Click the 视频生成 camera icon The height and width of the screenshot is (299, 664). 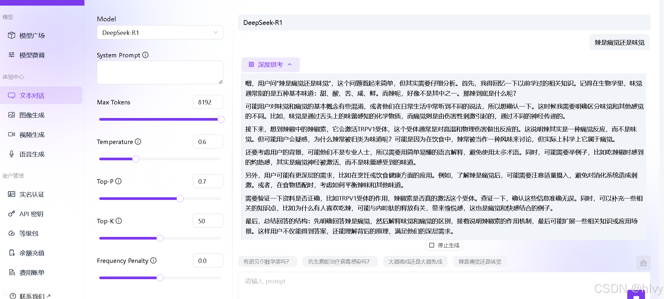[x=12, y=134]
